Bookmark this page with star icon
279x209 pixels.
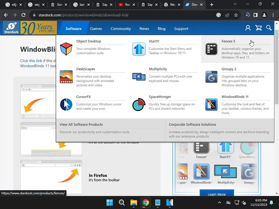pyautogui.click(x=236, y=15)
